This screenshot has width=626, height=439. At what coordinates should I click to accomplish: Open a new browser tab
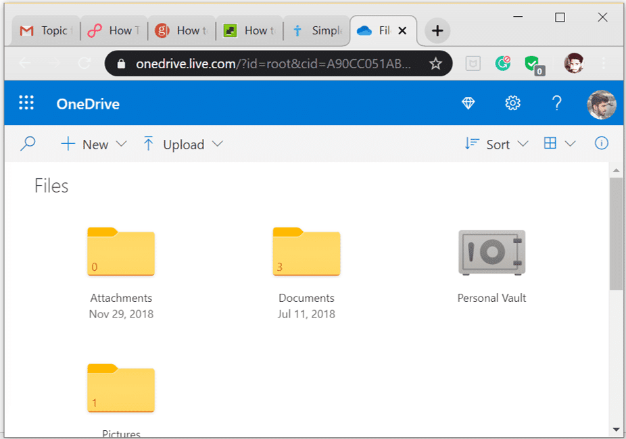[x=437, y=30]
